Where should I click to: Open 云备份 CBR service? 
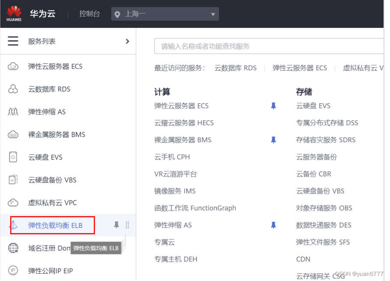click(314, 174)
